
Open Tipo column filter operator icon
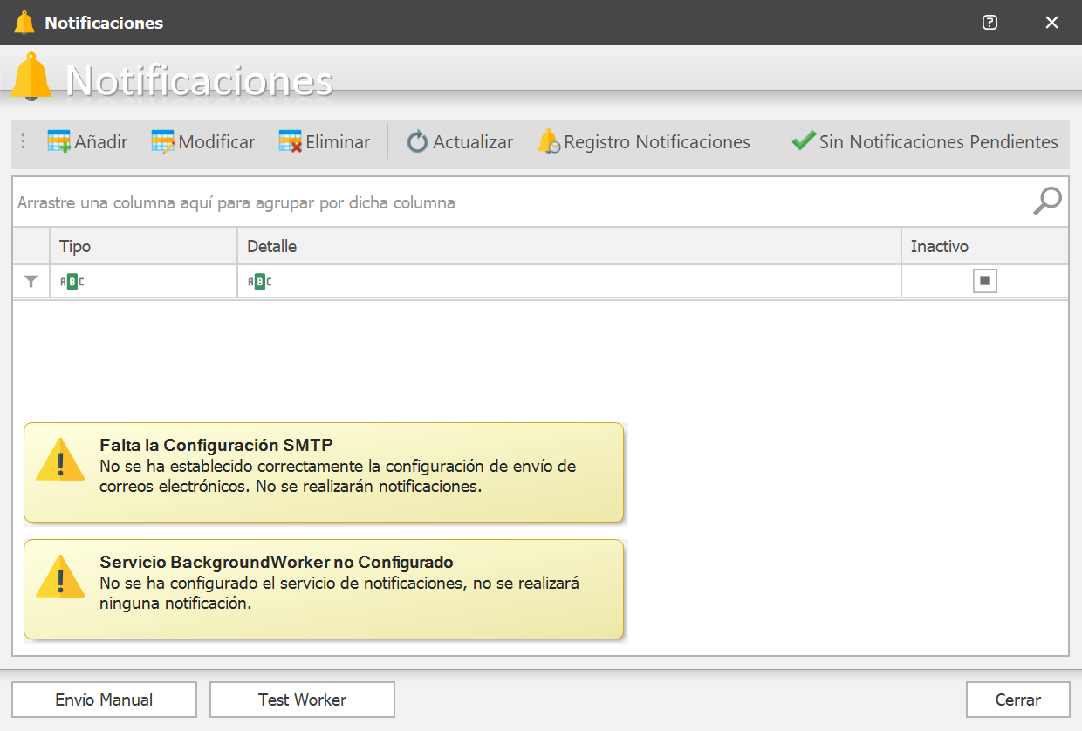coord(72,281)
